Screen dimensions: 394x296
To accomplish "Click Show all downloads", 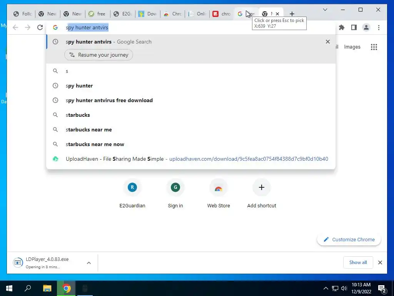I will coord(358,262).
